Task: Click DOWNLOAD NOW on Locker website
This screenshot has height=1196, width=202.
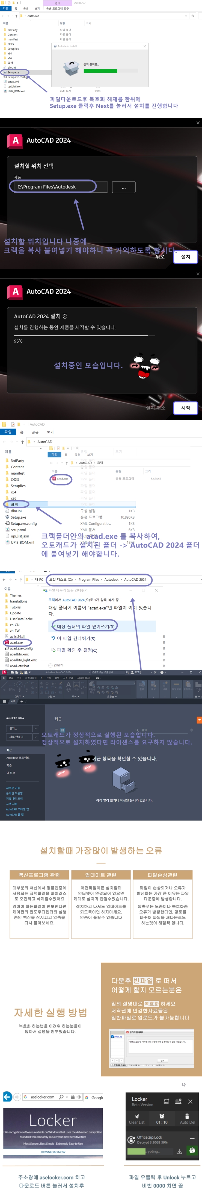Action: tap(53, 1152)
